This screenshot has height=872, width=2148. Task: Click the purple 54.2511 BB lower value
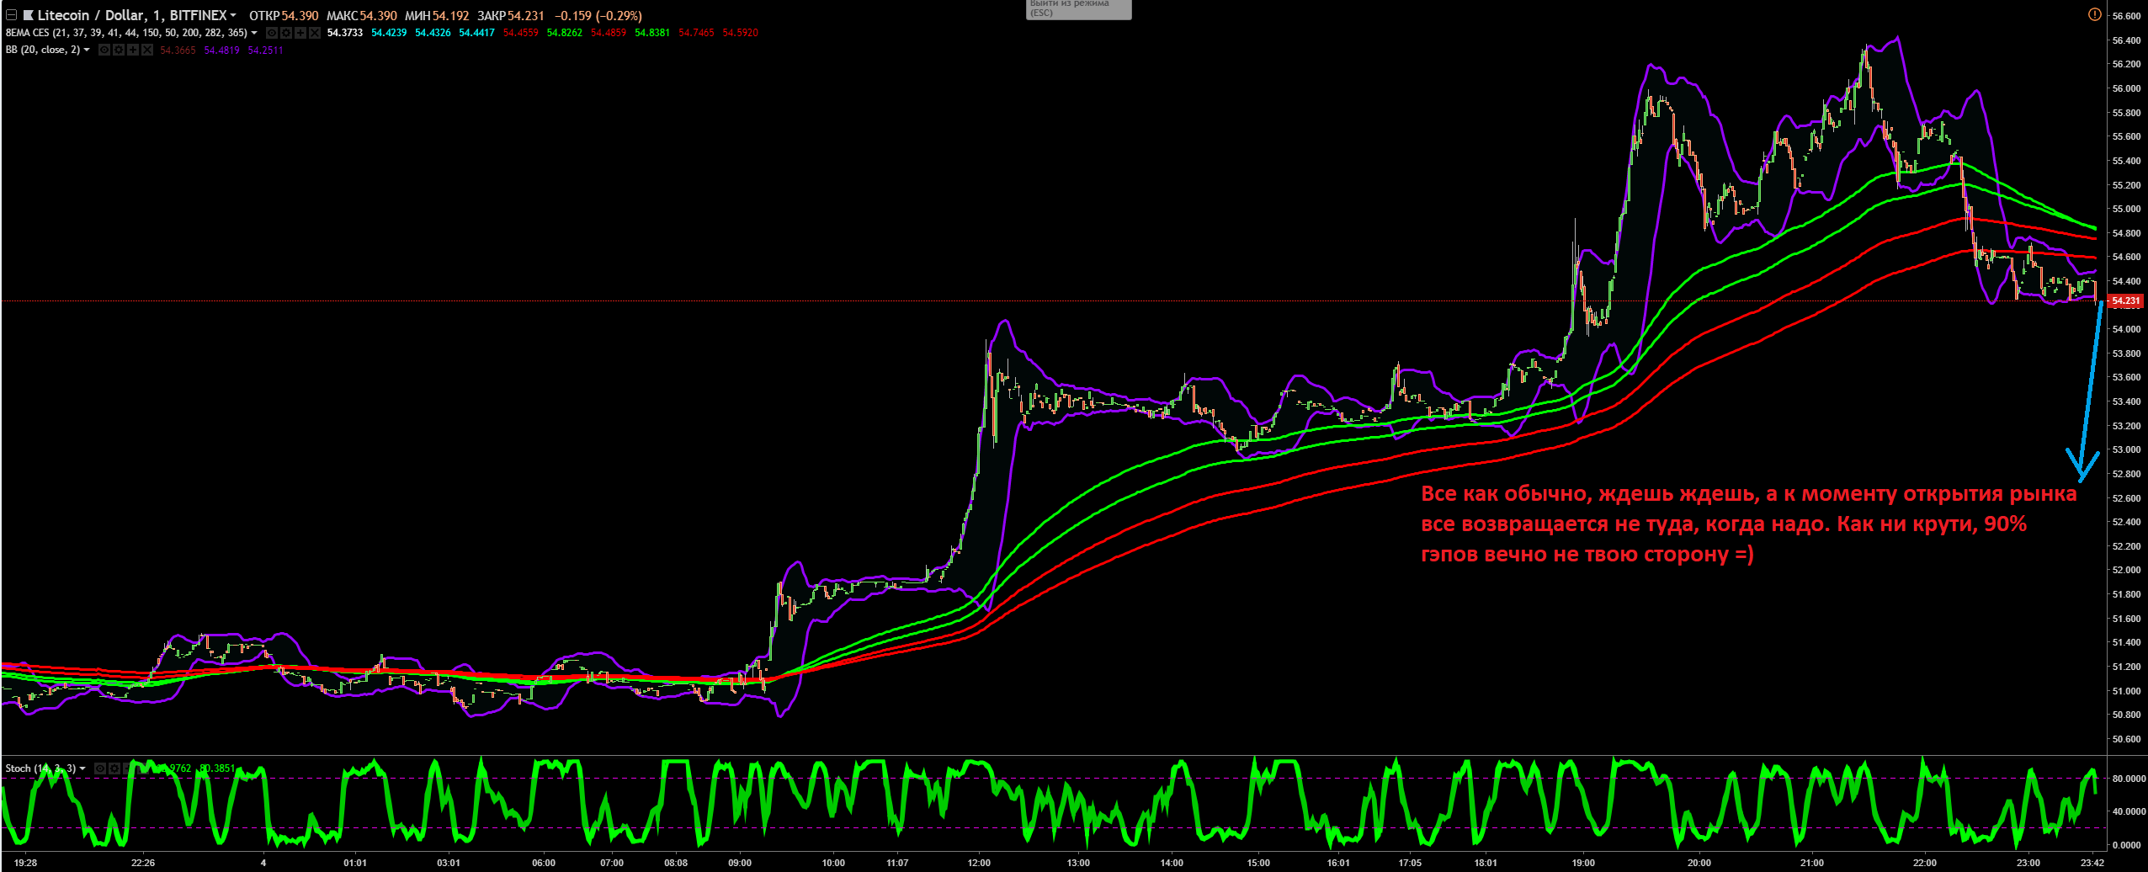[x=265, y=50]
